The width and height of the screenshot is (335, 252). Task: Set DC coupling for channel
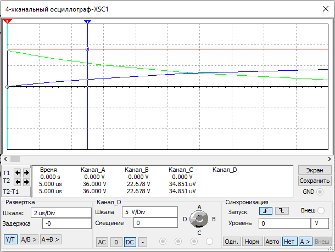pyautogui.click(x=130, y=242)
